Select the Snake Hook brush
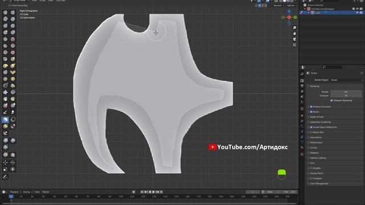 coord(13,66)
